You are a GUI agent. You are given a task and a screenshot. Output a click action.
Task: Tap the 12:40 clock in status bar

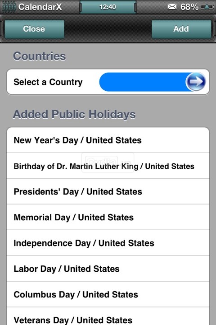108,7
